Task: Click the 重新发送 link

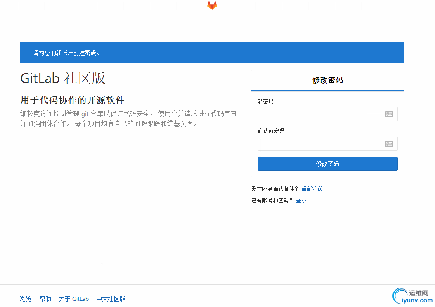Action: click(312, 189)
